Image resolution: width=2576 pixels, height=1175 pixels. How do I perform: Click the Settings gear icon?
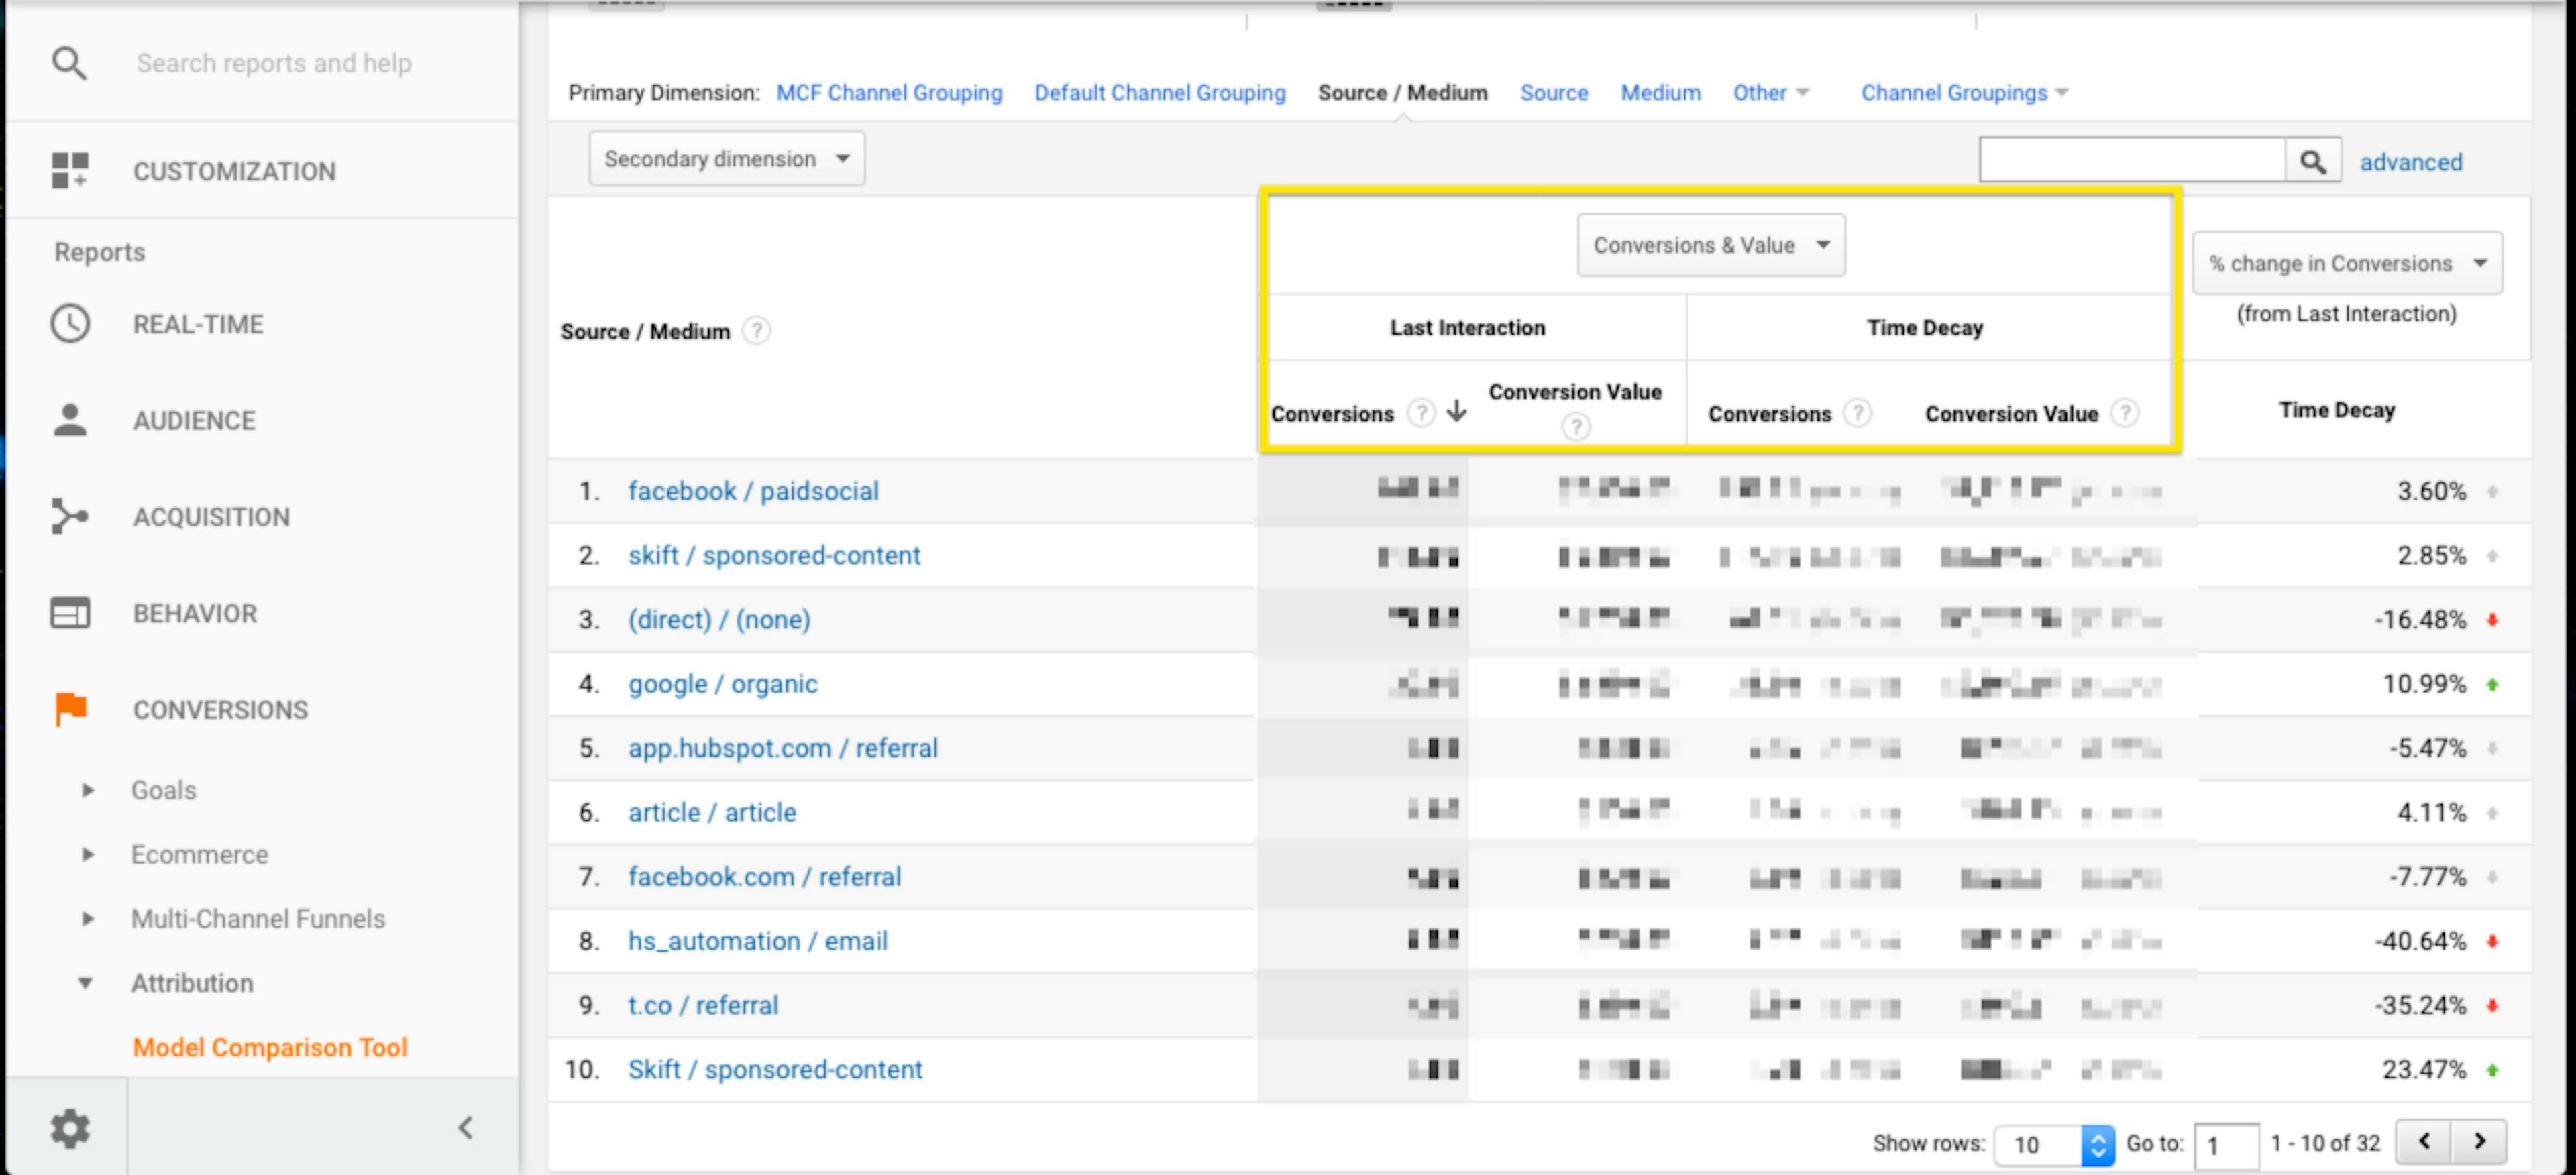[70, 1129]
